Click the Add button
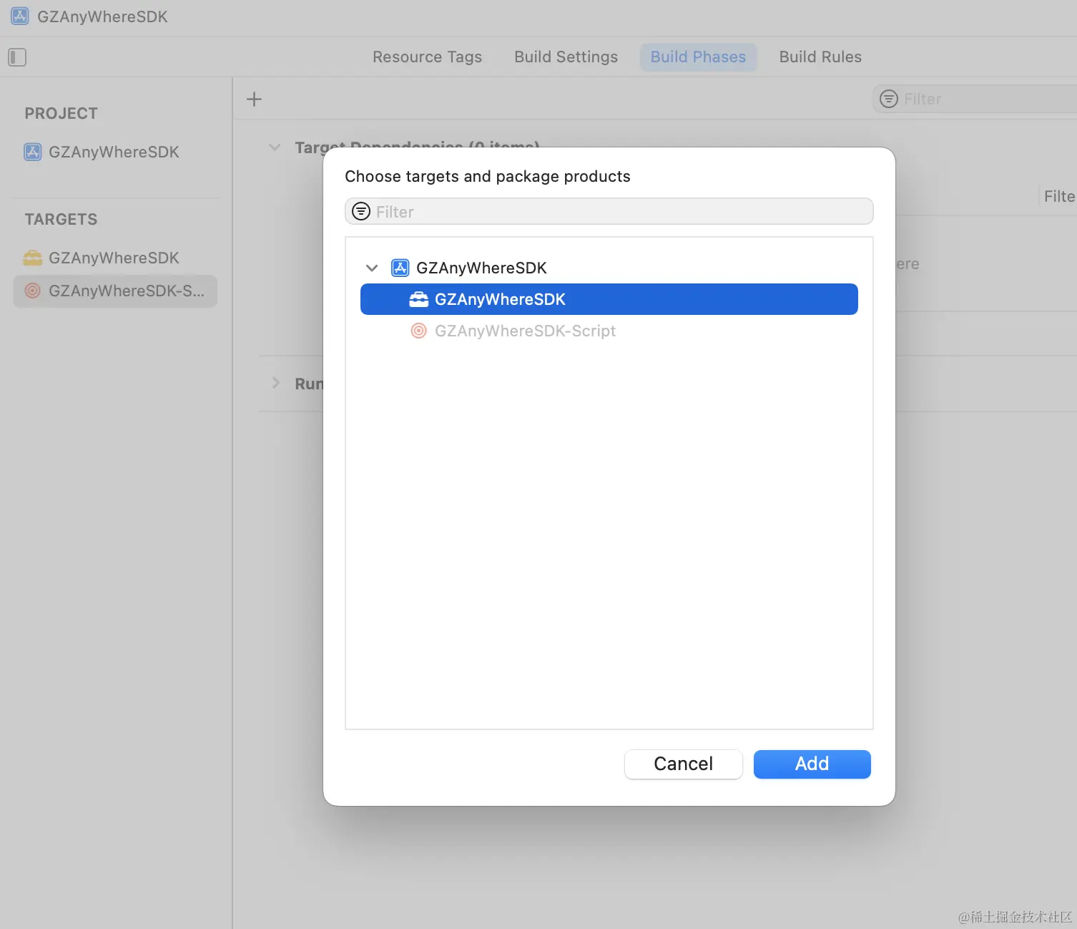The width and height of the screenshot is (1077, 929). pyautogui.click(x=812, y=764)
